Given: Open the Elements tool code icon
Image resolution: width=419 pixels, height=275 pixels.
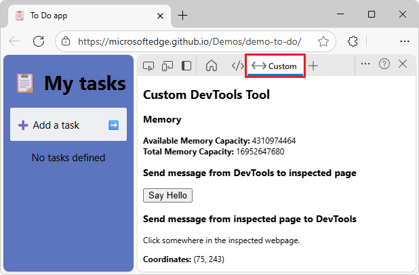Looking at the screenshot, I should [x=237, y=66].
